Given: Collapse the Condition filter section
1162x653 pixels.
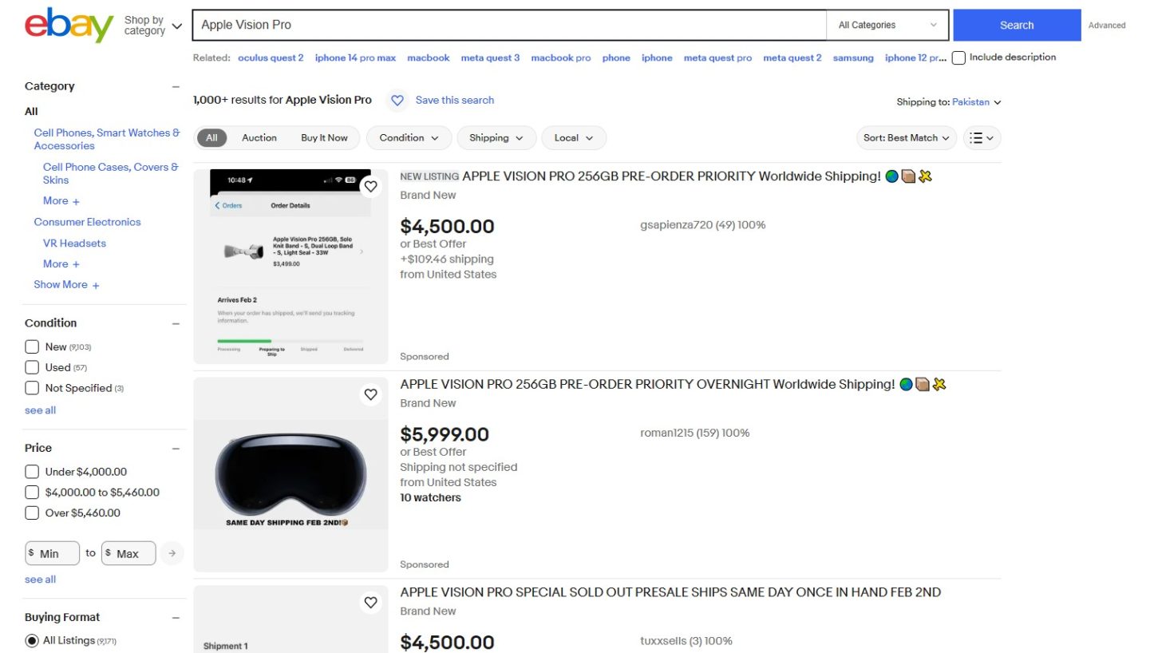Looking at the screenshot, I should point(176,323).
